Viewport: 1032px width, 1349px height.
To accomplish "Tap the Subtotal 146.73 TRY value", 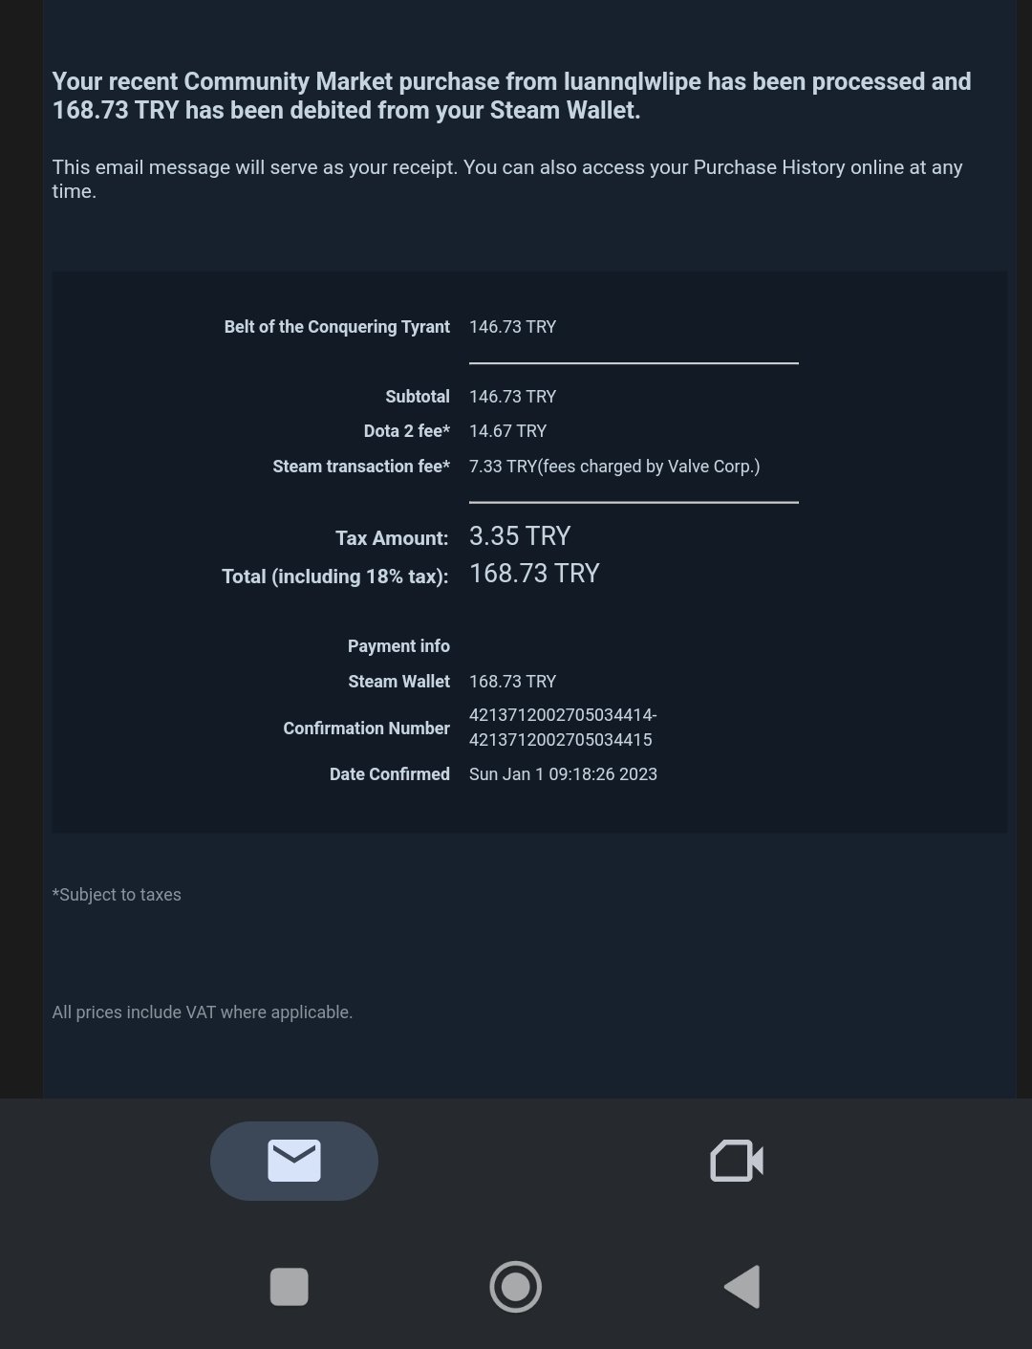I will [x=512, y=397].
